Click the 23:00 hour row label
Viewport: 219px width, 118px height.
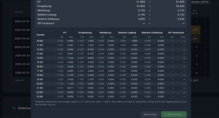40,96
